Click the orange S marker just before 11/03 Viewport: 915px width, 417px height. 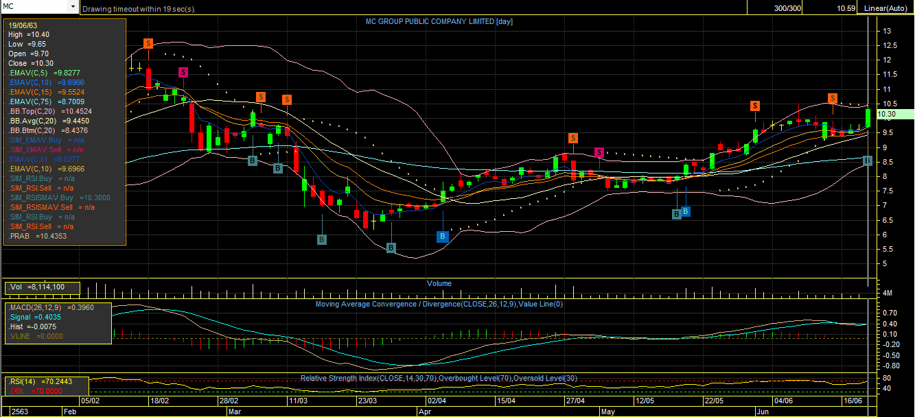click(x=287, y=100)
